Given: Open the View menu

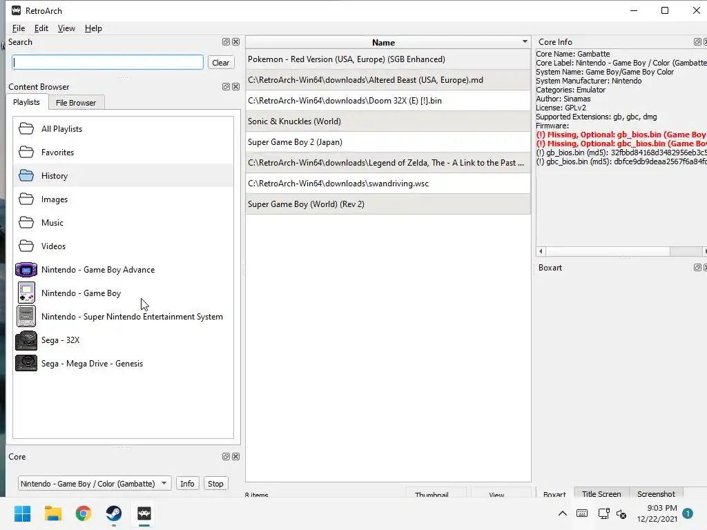Looking at the screenshot, I should (x=66, y=28).
